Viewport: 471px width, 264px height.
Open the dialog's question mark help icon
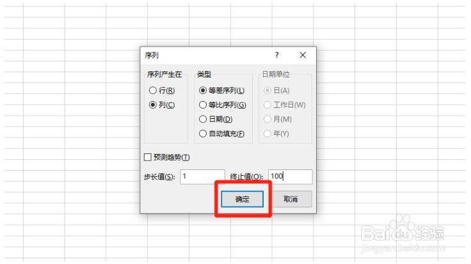276,55
